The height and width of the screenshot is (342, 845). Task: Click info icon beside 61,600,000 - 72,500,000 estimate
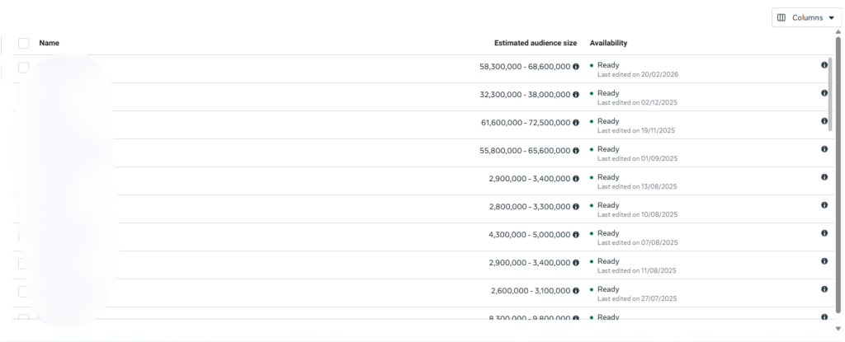tap(576, 123)
